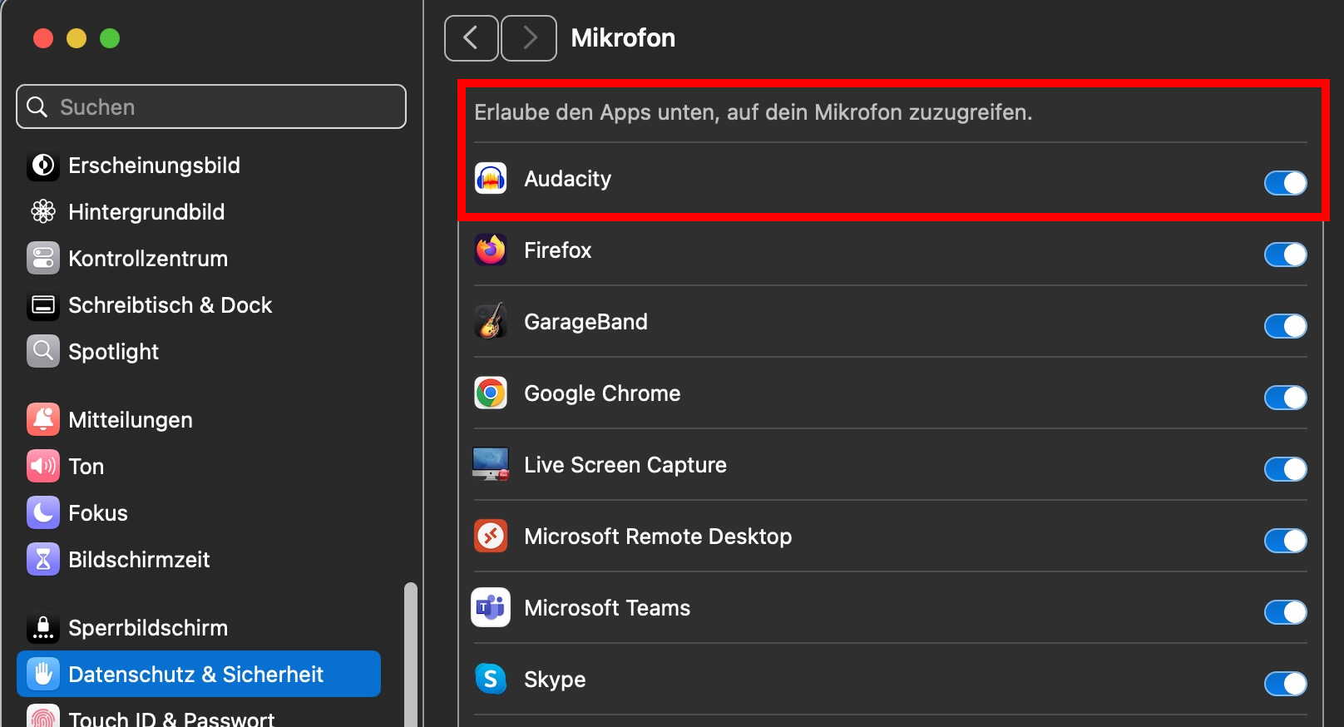Click the Kontrollzentrum sidebar icon
The image size is (1344, 727).
click(43, 259)
